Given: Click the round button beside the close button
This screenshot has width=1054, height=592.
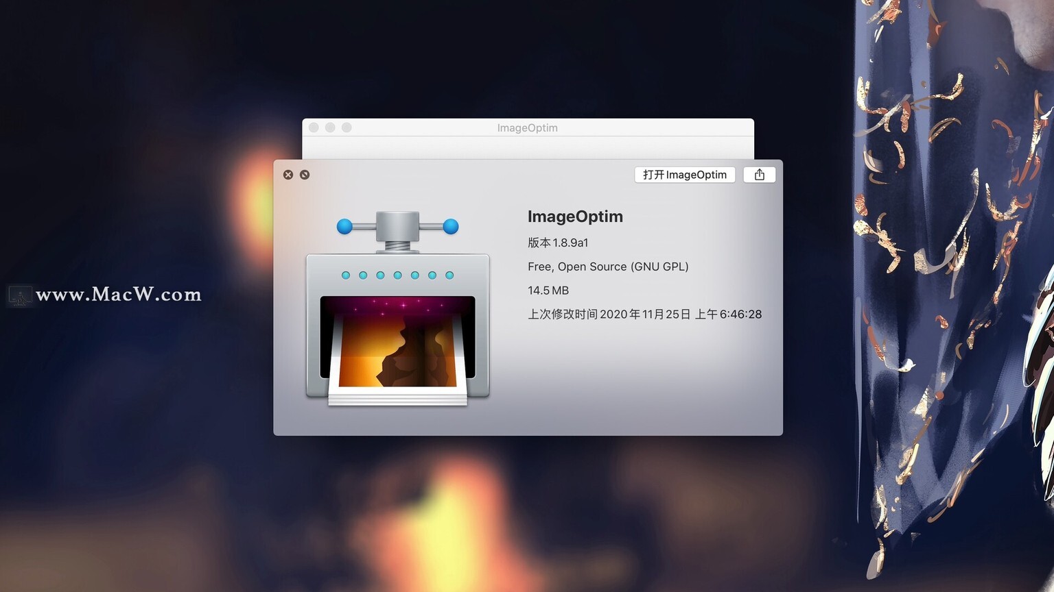Looking at the screenshot, I should coord(305,175).
